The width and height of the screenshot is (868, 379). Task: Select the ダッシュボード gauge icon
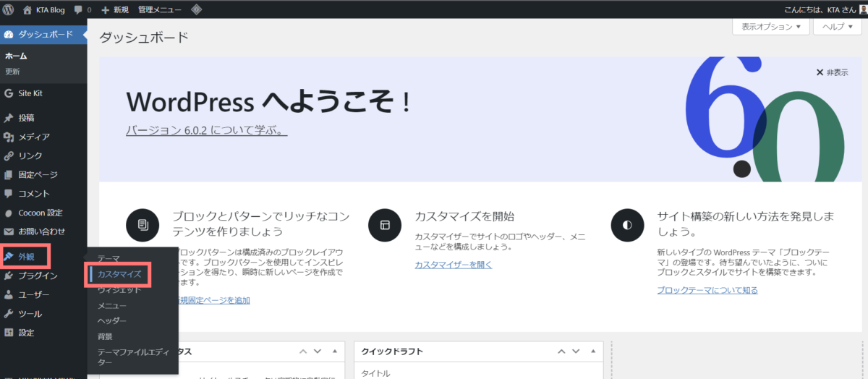click(x=9, y=35)
